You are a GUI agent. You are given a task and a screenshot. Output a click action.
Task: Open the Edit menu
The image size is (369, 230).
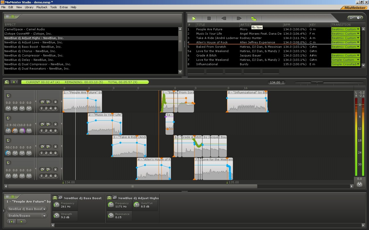click(11, 7)
